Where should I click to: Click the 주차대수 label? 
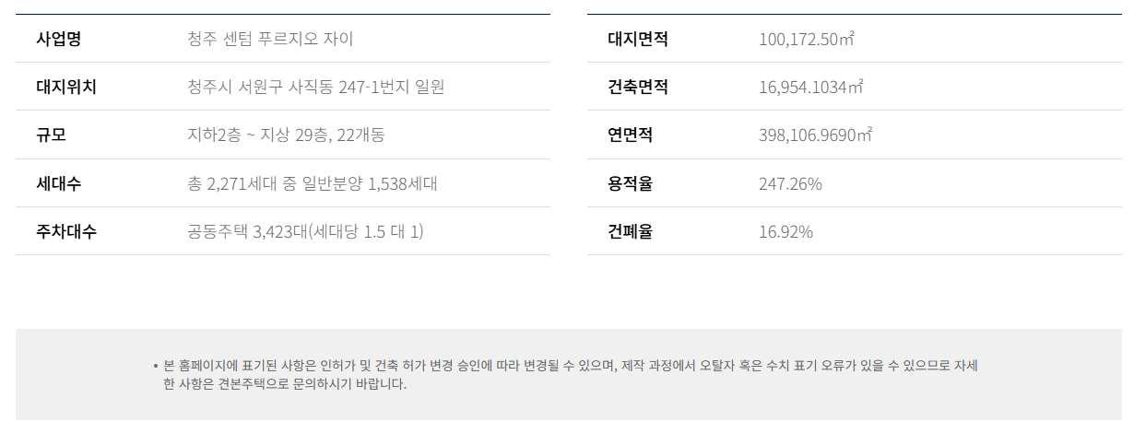66,231
